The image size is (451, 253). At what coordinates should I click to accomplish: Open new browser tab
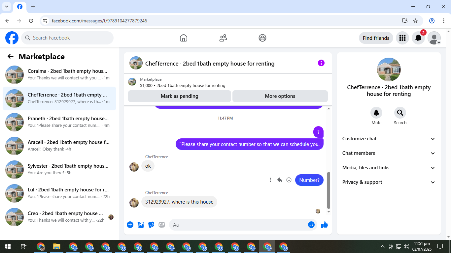(x=33, y=7)
